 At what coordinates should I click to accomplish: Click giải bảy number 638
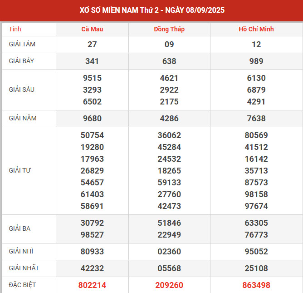(x=169, y=61)
